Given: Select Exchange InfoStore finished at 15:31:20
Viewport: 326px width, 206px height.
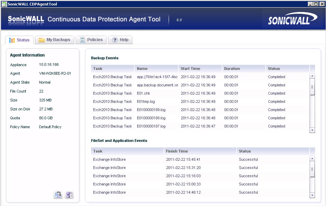Looking at the screenshot, I should 200,168.
